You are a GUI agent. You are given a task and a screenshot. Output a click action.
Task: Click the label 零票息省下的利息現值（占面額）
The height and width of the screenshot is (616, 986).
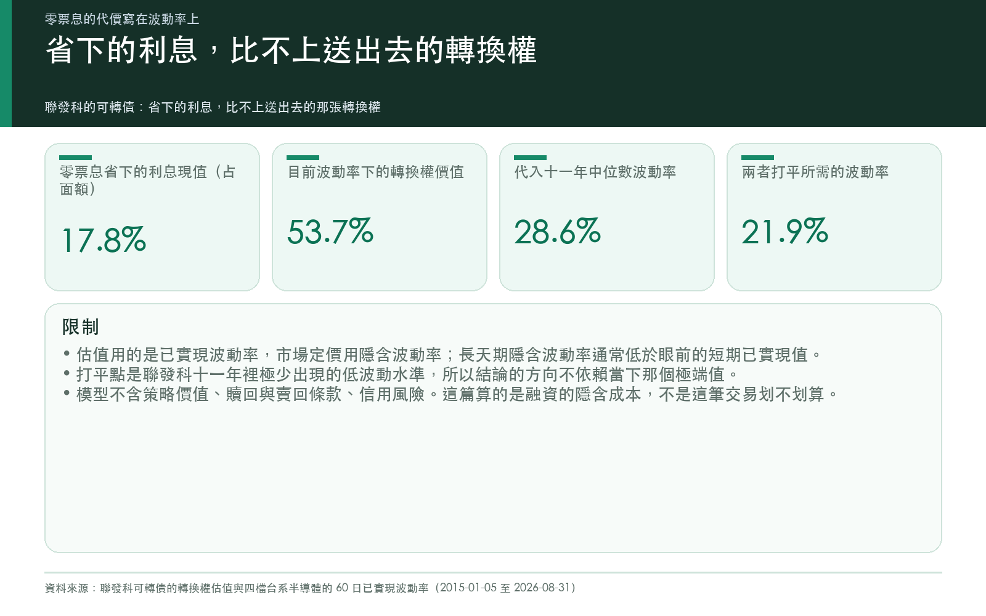point(148,180)
